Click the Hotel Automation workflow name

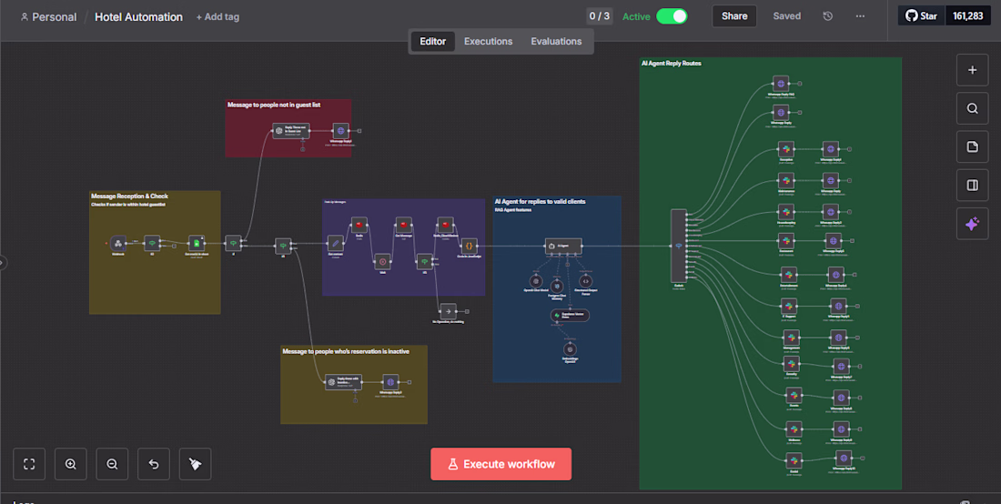click(x=138, y=17)
